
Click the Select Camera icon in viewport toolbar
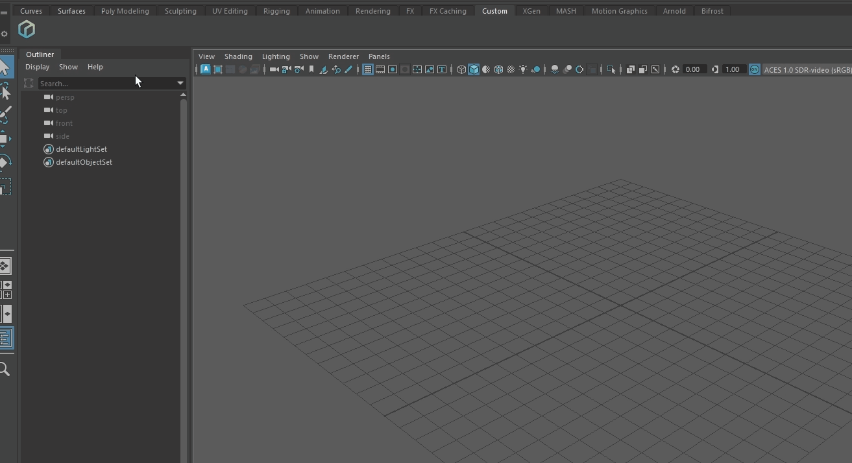pyautogui.click(x=274, y=69)
